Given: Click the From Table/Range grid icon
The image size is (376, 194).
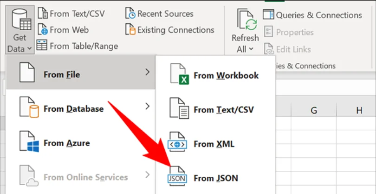Looking at the screenshot, I should [42, 46].
